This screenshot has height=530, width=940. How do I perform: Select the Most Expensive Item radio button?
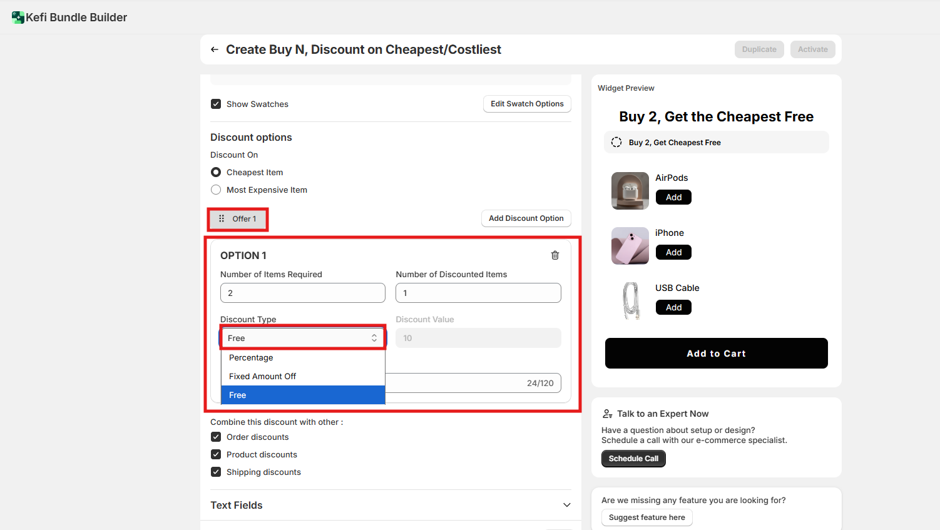pos(216,190)
